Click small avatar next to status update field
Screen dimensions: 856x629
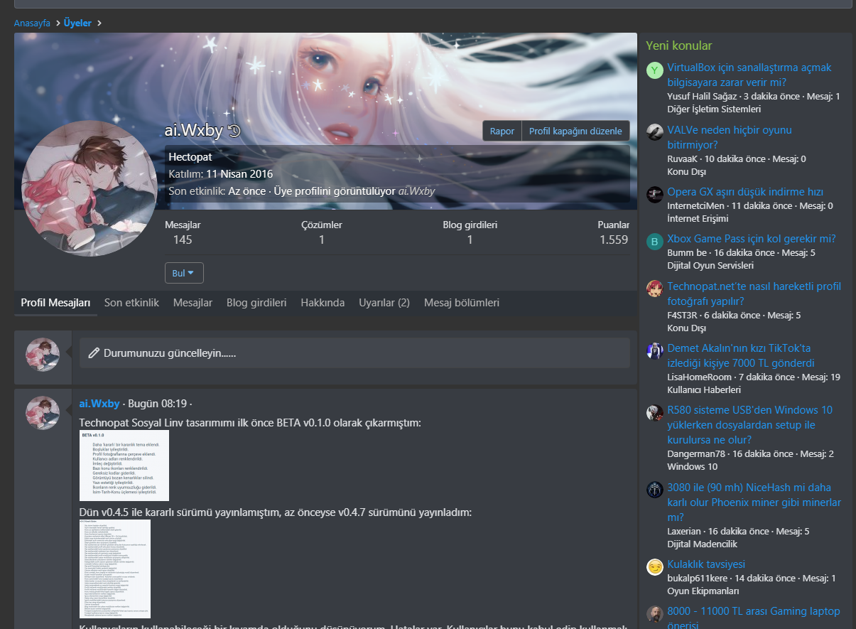coord(43,354)
